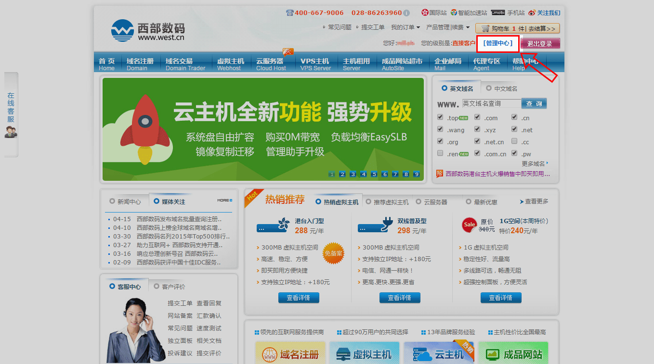The image size is (654, 364).
Task: Click the 双线普及型 plug icon
Action: coord(376,226)
